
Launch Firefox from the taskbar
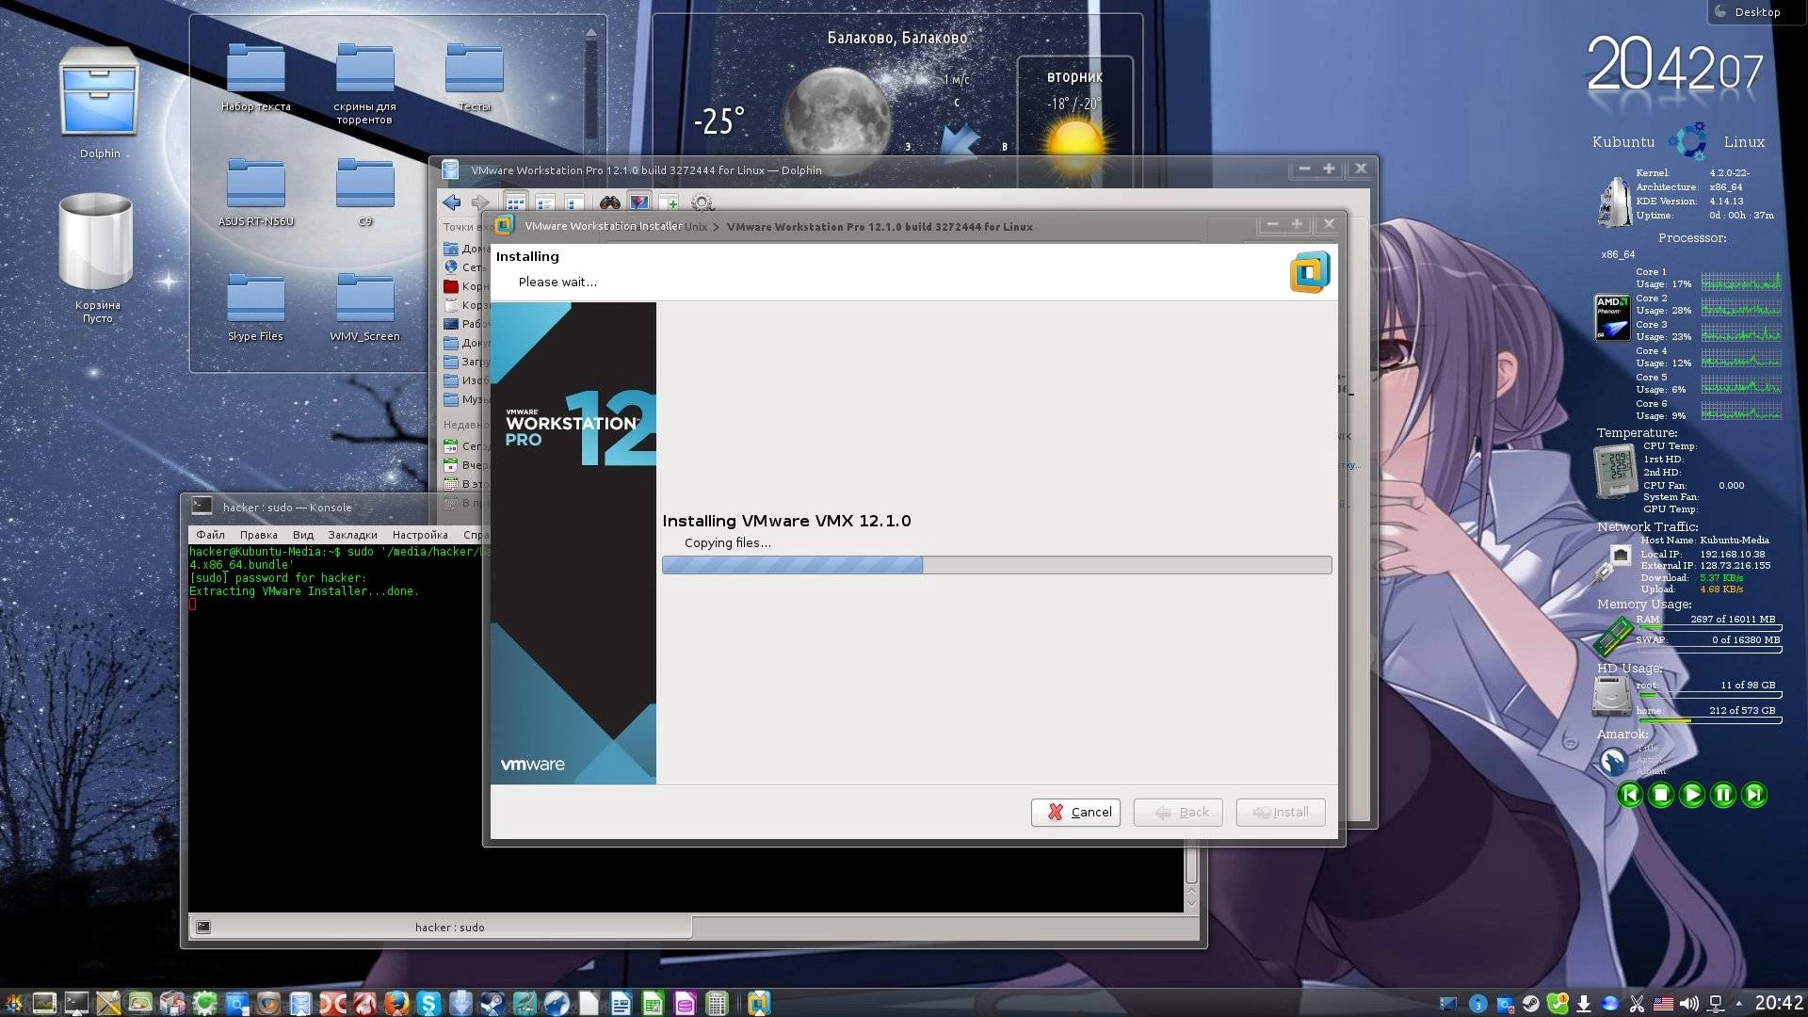(396, 1003)
